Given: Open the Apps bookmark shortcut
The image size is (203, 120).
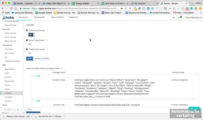Looking at the screenshot, I should coord(6,13).
